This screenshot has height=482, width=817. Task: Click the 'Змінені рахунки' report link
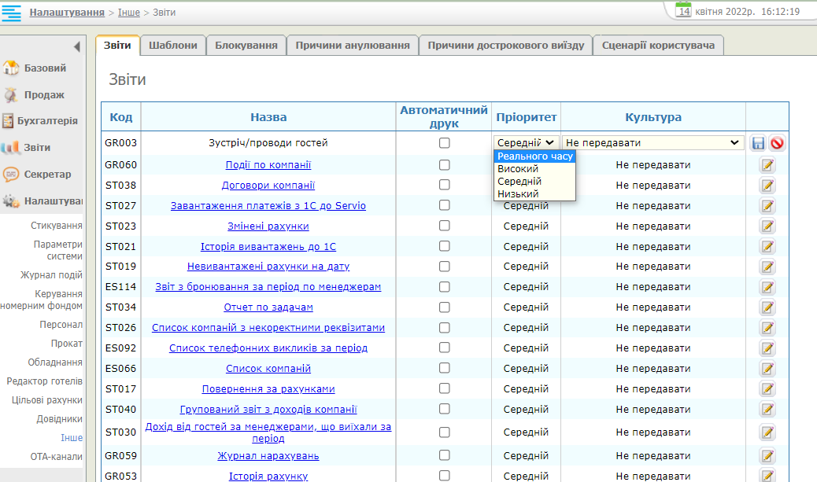coord(268,226)
